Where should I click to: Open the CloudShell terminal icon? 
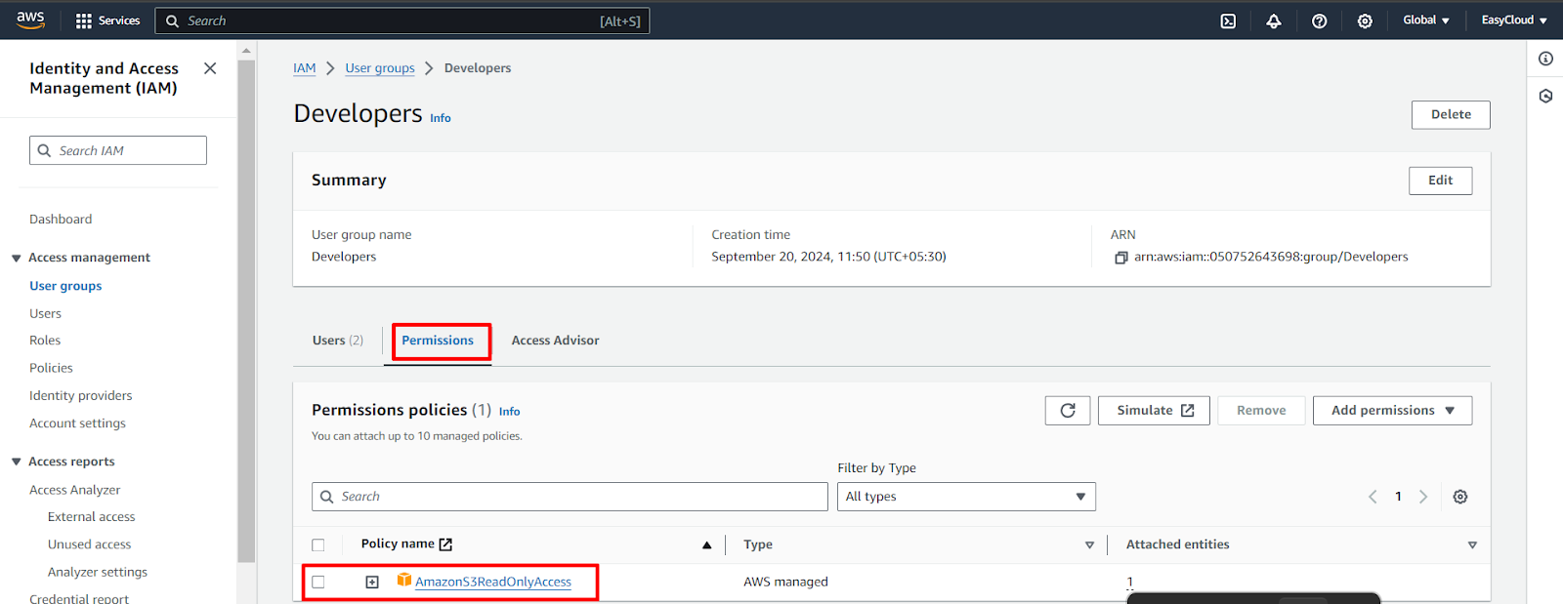point(1228,20)
